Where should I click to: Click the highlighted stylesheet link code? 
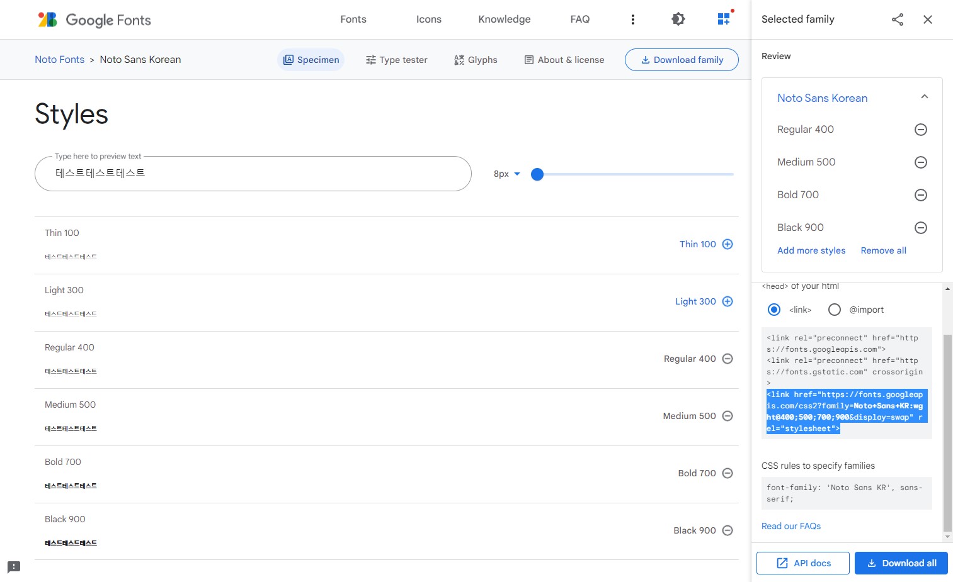point(847,411)
